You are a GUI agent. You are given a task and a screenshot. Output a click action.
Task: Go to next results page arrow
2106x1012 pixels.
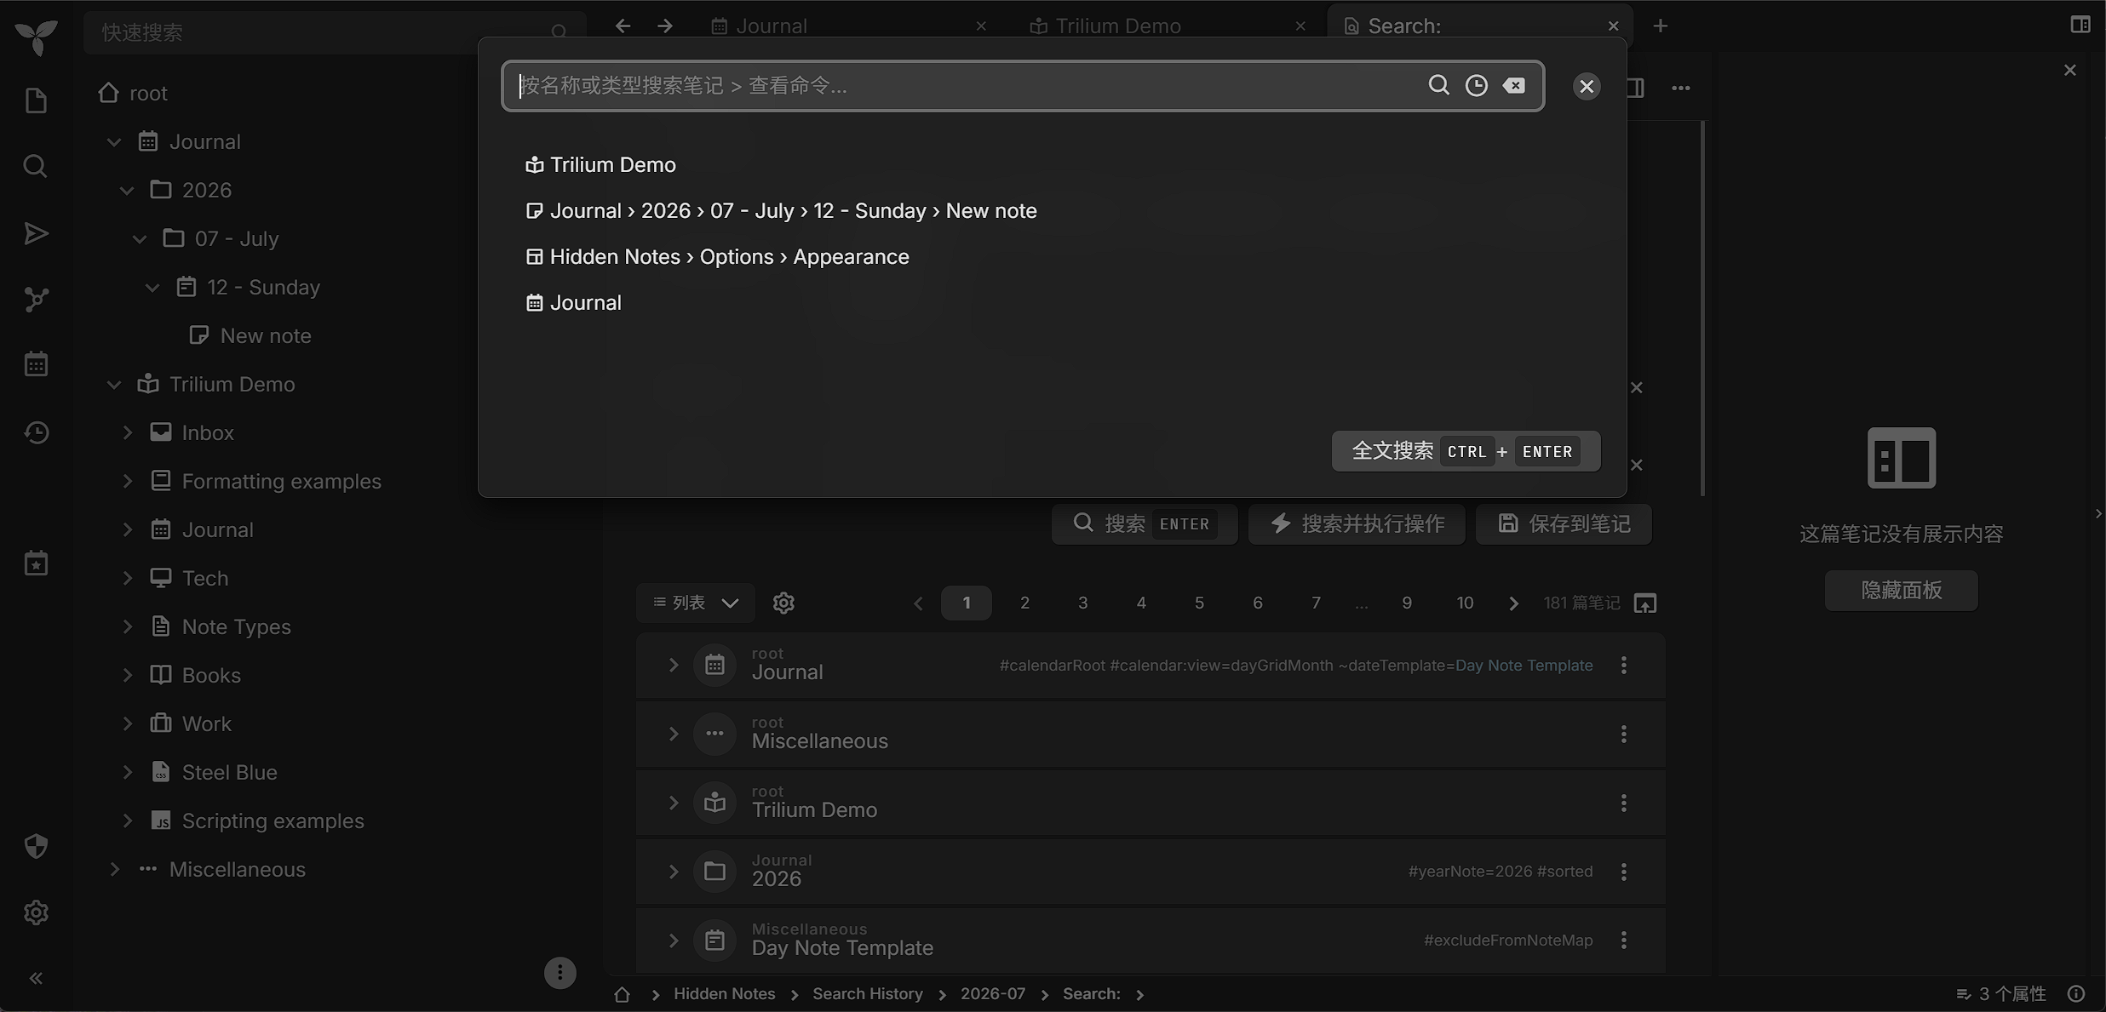pyautogui.click(x=1513, y=603)
